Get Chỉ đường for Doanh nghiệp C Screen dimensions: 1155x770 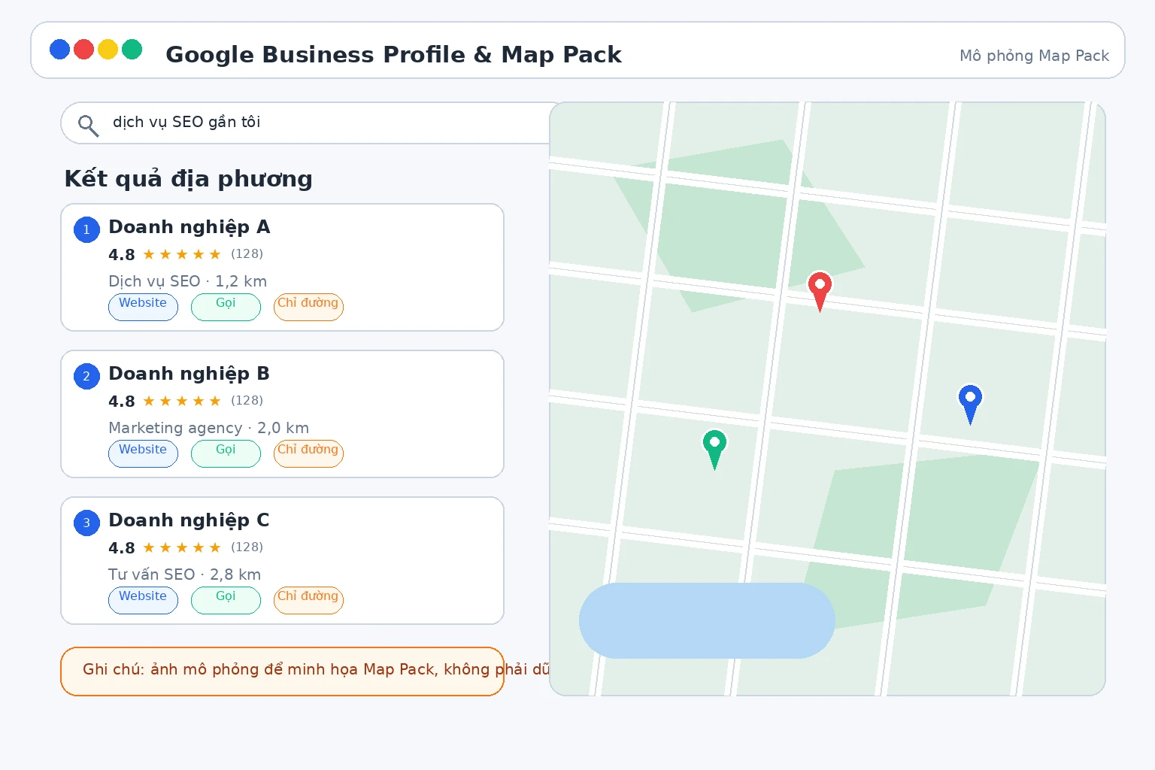point(308,600)
